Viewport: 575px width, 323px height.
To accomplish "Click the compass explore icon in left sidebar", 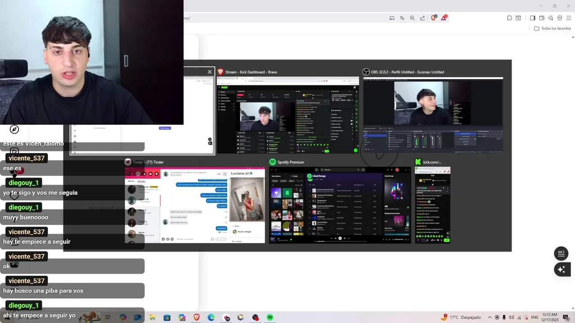I will pyautogui.click(x=14, y=129).
